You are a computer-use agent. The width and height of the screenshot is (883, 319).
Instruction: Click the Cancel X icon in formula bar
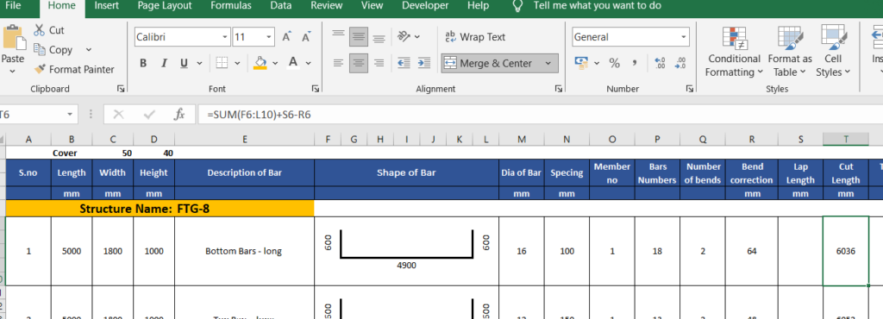click(x=118, y=114)
